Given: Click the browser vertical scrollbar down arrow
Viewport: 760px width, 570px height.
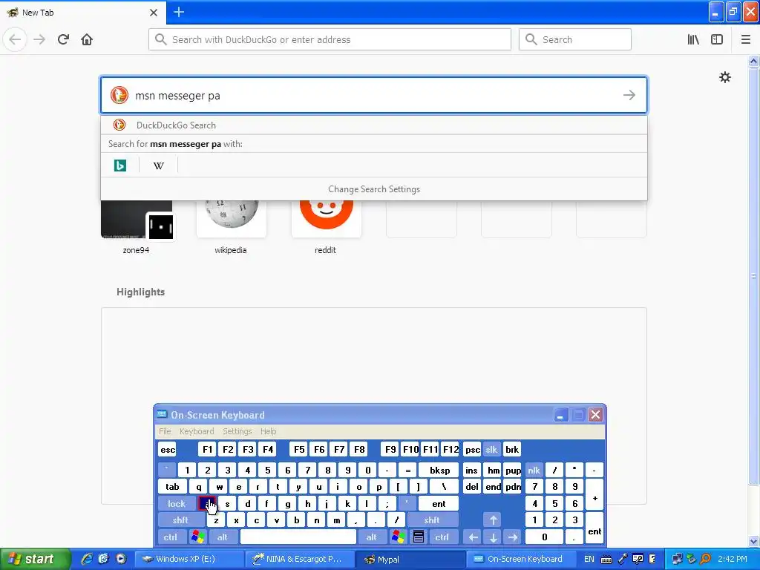Looking at the screenshot, I should pyautogui.click(x=754, y=541).
